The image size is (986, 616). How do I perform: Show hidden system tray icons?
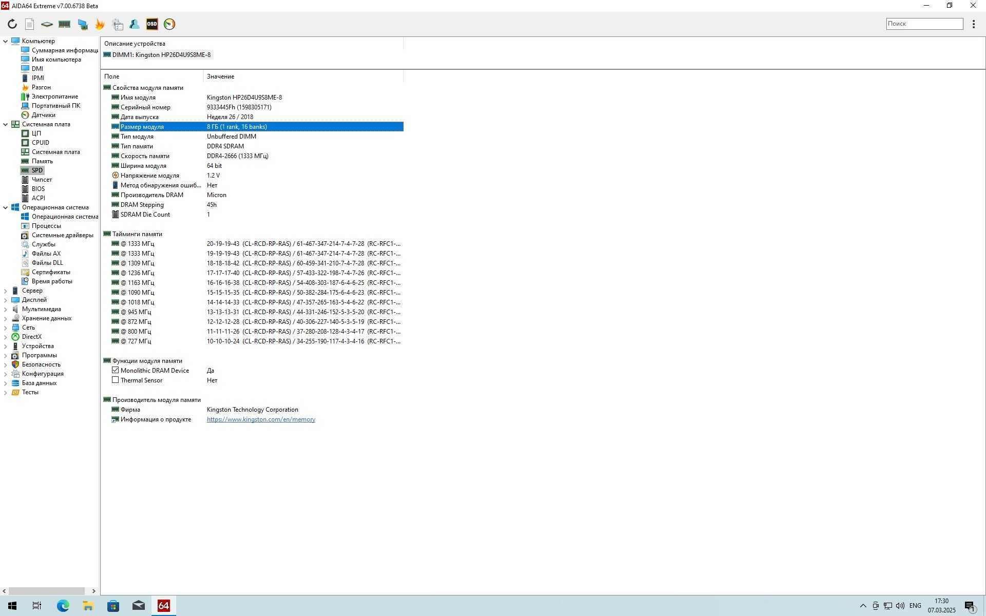[x=863, y=606]
